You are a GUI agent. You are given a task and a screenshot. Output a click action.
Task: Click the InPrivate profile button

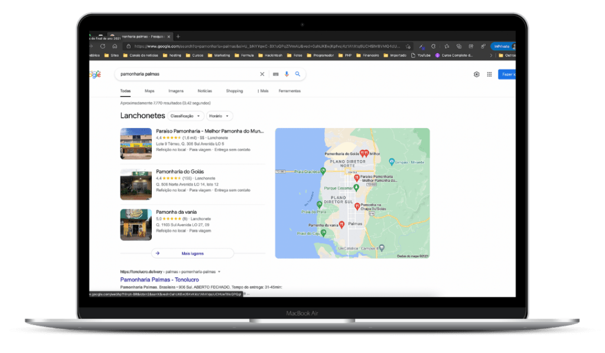pyautogui.click(x=503, y=46)
